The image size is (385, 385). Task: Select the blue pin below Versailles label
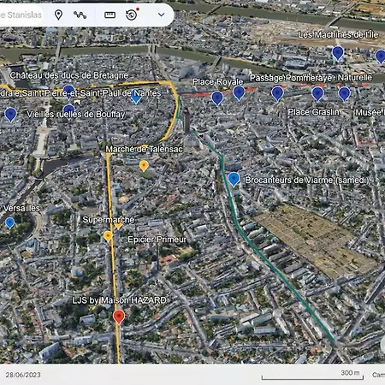(x=9, y=223)
